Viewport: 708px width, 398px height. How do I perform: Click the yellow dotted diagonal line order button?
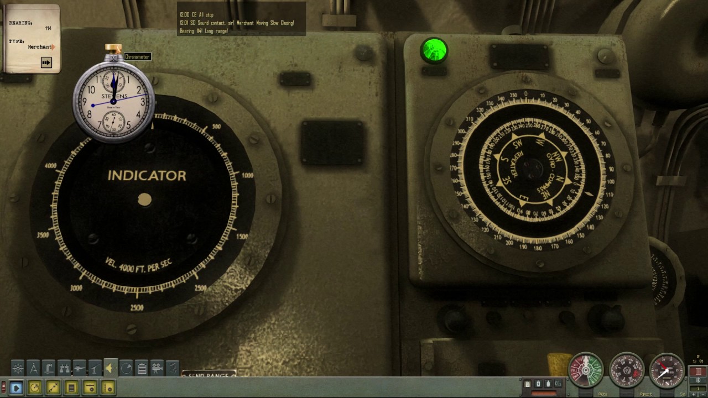tap(53, 388)
